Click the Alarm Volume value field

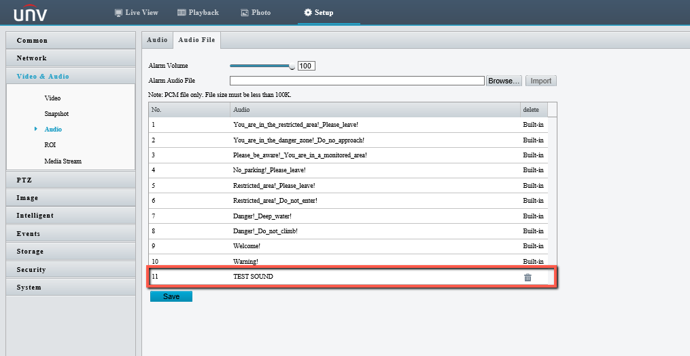[x=307, y=66]
